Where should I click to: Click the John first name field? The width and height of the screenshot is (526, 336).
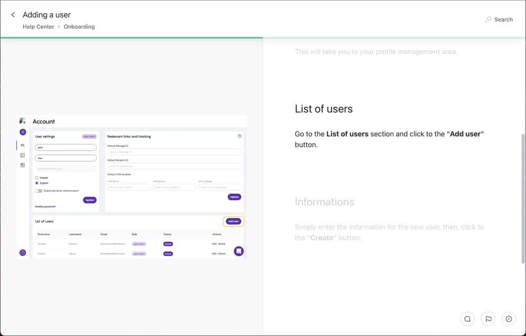(x=66, y=147)
